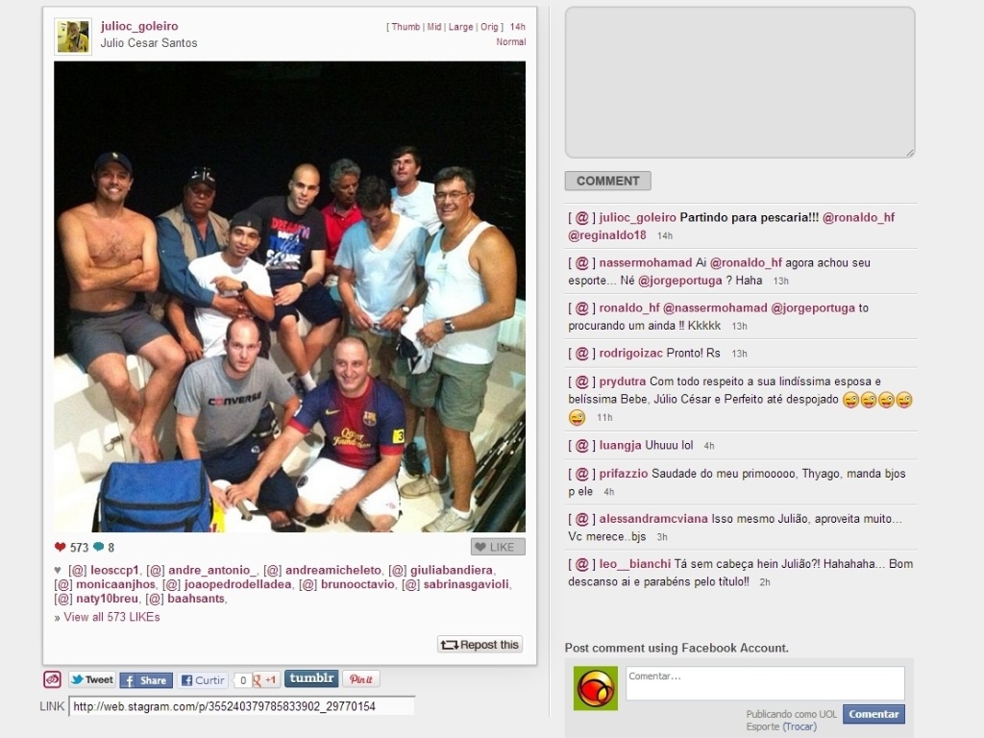
Task: Switch photo size to Large
Action: (460, 27)
